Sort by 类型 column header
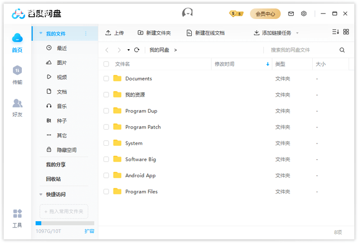Image resolution: width=358 pixels, height=243 pixels. (x=280, y=64)
